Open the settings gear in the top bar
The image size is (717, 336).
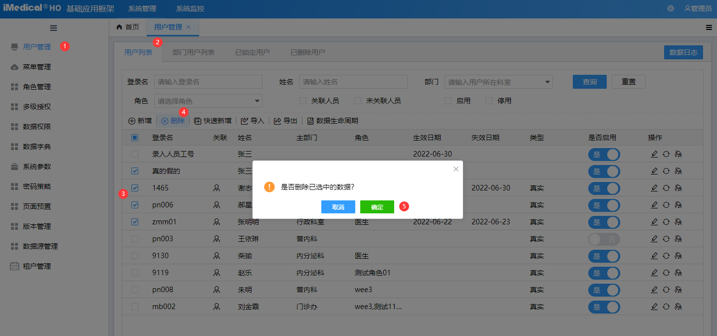click(x=671, y=8)
